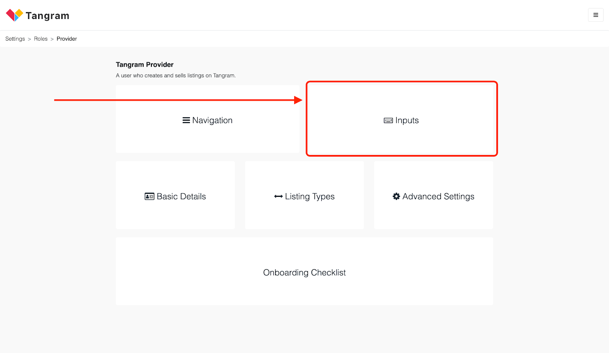This screenshot has height=353, width=609.
Task: Click the Tangram Provider heading
Action: point(145,65)
